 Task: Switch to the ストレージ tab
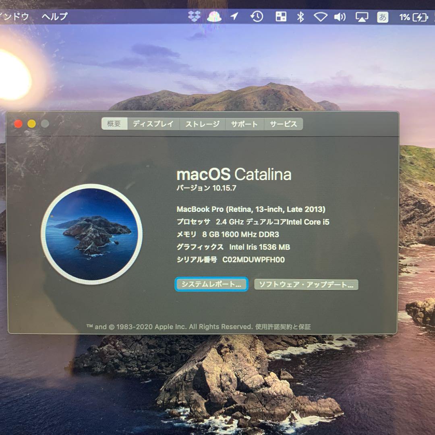click(x=202, y=124)
